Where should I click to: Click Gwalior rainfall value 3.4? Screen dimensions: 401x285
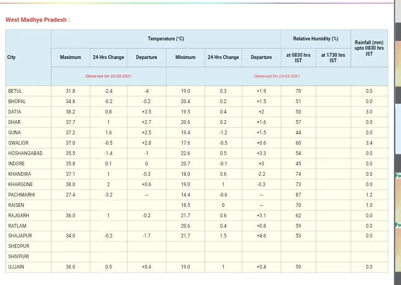click(369, 143)
